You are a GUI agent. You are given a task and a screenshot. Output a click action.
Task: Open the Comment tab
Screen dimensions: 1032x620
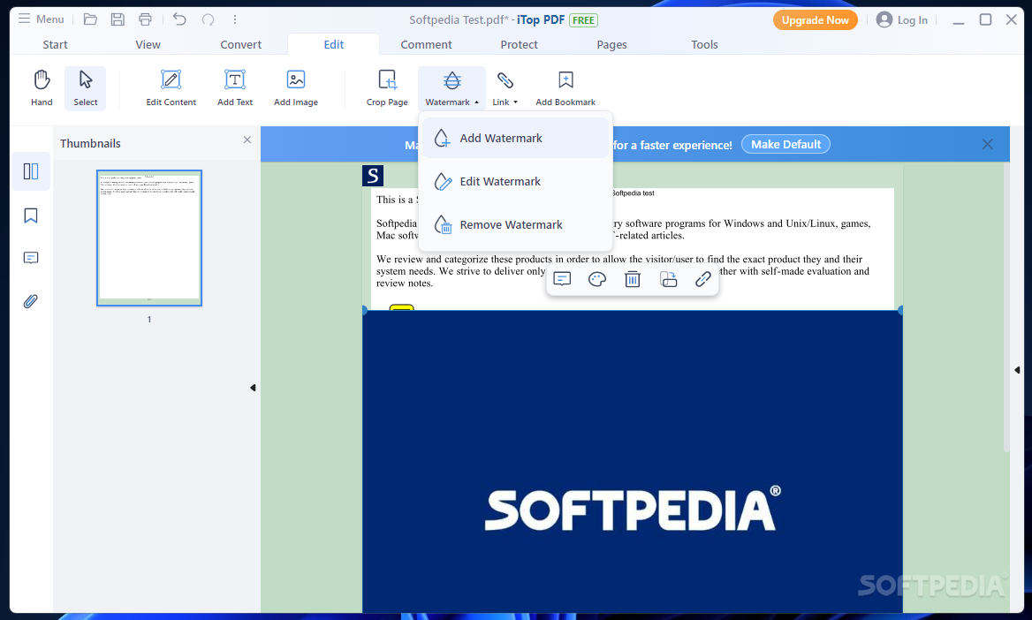pos(426,44)
